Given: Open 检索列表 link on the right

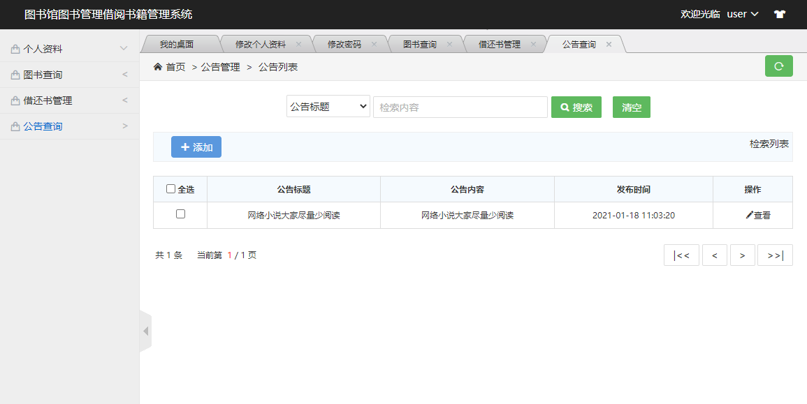Looking at the screenshot, I should pos(770,144).
